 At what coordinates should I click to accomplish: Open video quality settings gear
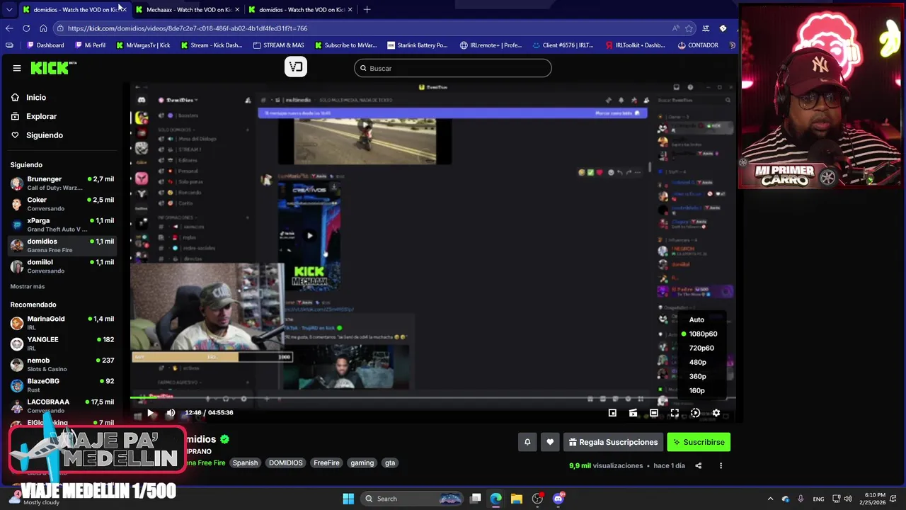(716, 413)
